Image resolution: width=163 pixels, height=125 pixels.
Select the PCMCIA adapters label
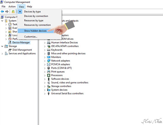pos(60,64)
